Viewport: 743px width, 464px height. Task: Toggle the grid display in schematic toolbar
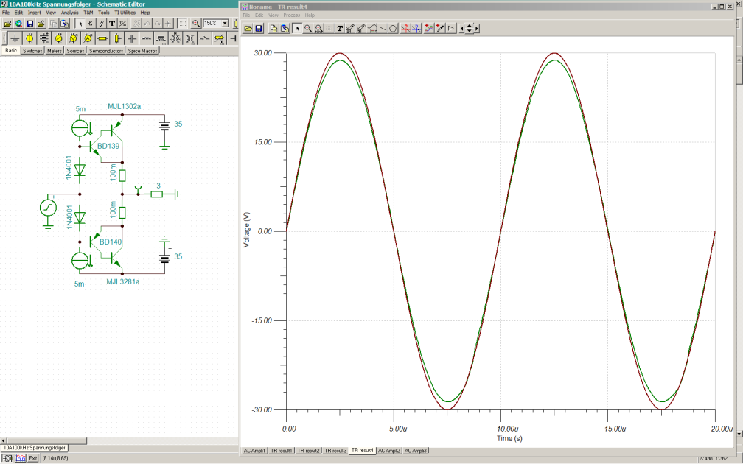[x=182, y=24]
